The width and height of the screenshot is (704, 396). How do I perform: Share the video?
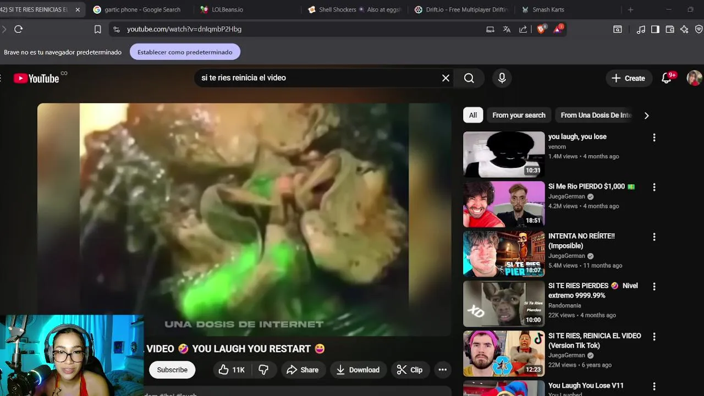[302, 370]
